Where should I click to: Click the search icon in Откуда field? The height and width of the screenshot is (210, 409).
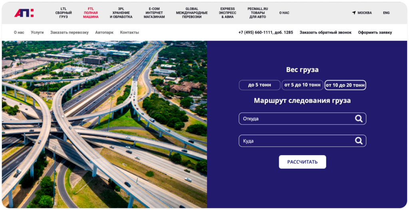359,118
